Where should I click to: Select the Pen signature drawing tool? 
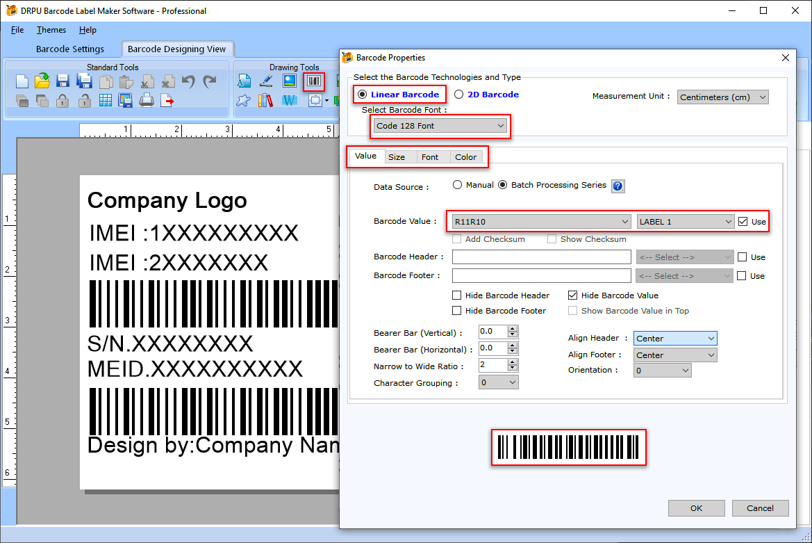[x=267, y=81]
